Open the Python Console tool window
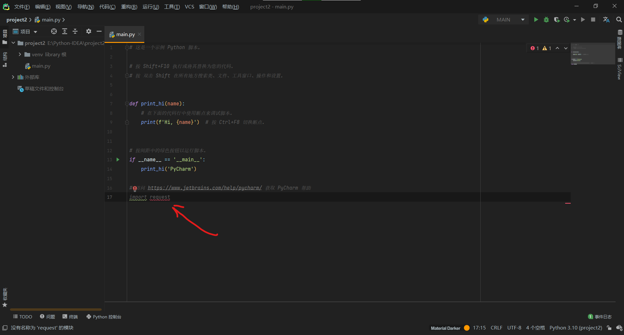This screenshot has width=624, height=335. click(104, 317)
